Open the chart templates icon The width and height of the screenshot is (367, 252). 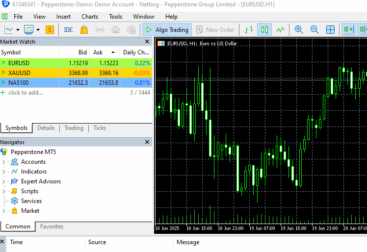[x=29, y=30]
